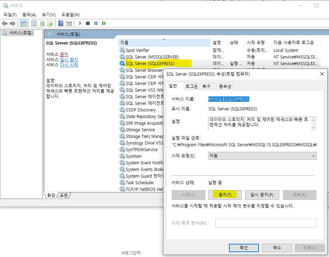Click the 취소 button
Screen dimensions: 329x257
click(277, 248)
